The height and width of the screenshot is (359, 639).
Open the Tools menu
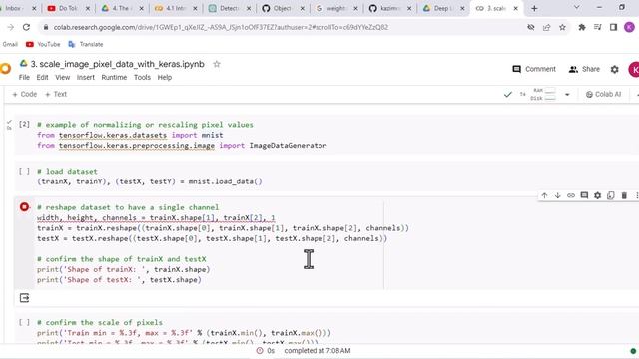coord(142,78)
